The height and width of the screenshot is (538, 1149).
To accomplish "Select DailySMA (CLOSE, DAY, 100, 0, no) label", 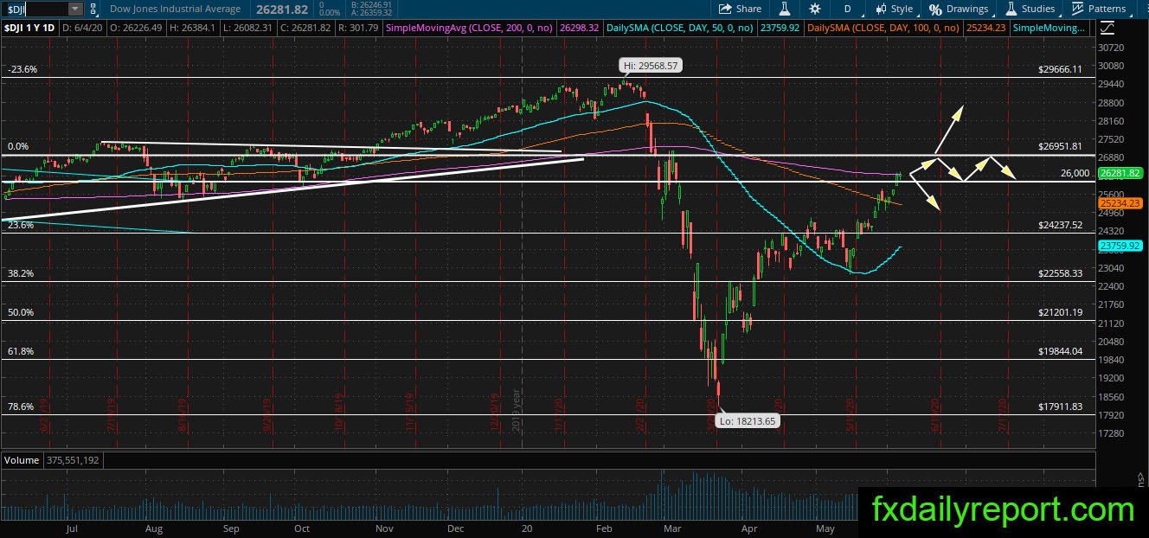I will point(883,29).
